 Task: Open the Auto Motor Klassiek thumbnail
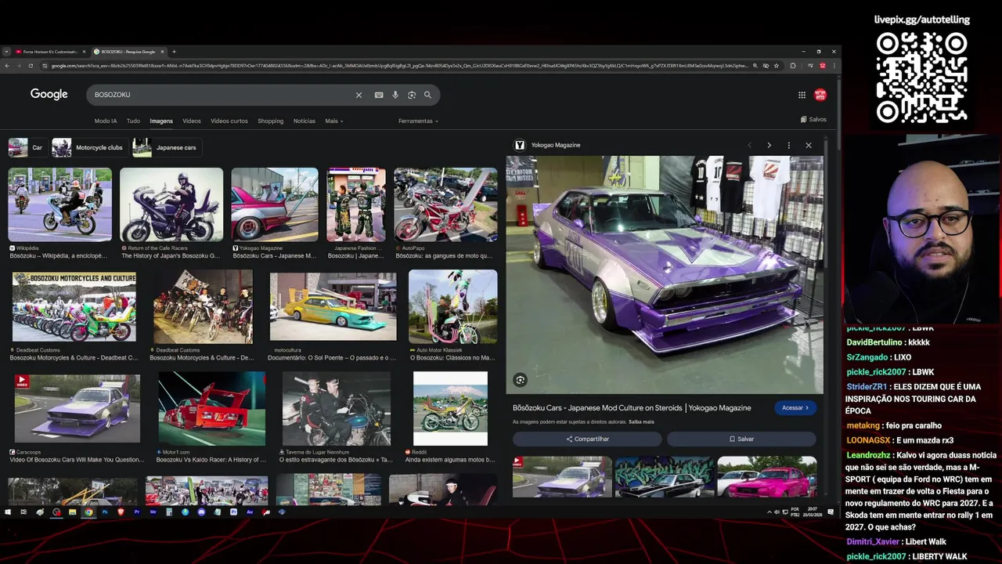pos(452,306)
